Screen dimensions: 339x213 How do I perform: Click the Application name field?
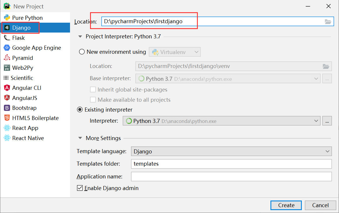point(231,176)
